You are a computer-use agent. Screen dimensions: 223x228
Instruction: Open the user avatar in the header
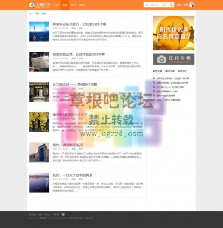192,5
